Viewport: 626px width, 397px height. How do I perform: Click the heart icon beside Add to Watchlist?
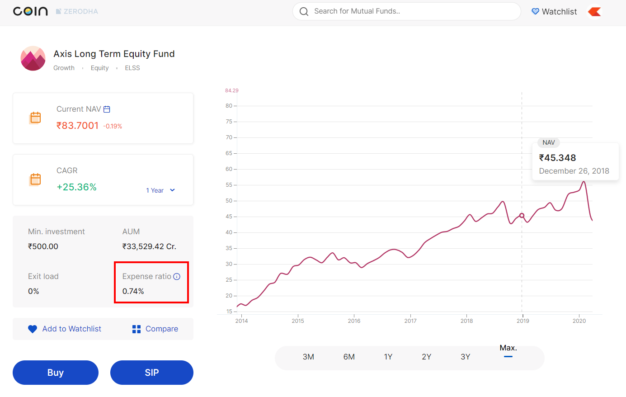(33, 329)
